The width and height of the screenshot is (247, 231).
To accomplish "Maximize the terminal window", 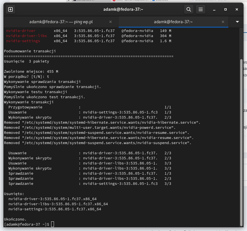I will (x=226, y=10).
